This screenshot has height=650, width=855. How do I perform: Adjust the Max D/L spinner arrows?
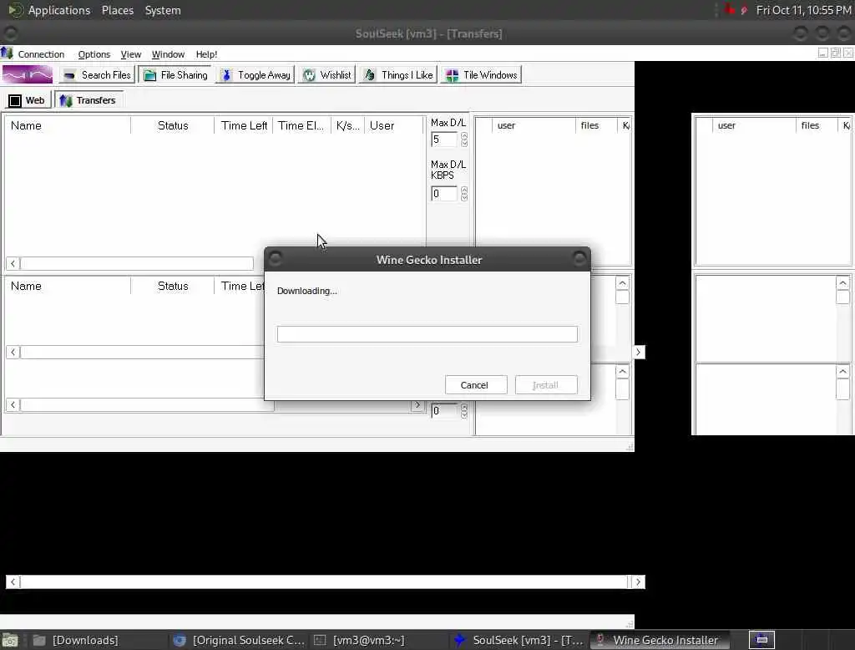click(x=464, y=140)
